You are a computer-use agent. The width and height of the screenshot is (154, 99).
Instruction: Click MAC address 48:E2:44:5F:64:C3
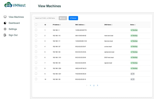coord(81,68)
